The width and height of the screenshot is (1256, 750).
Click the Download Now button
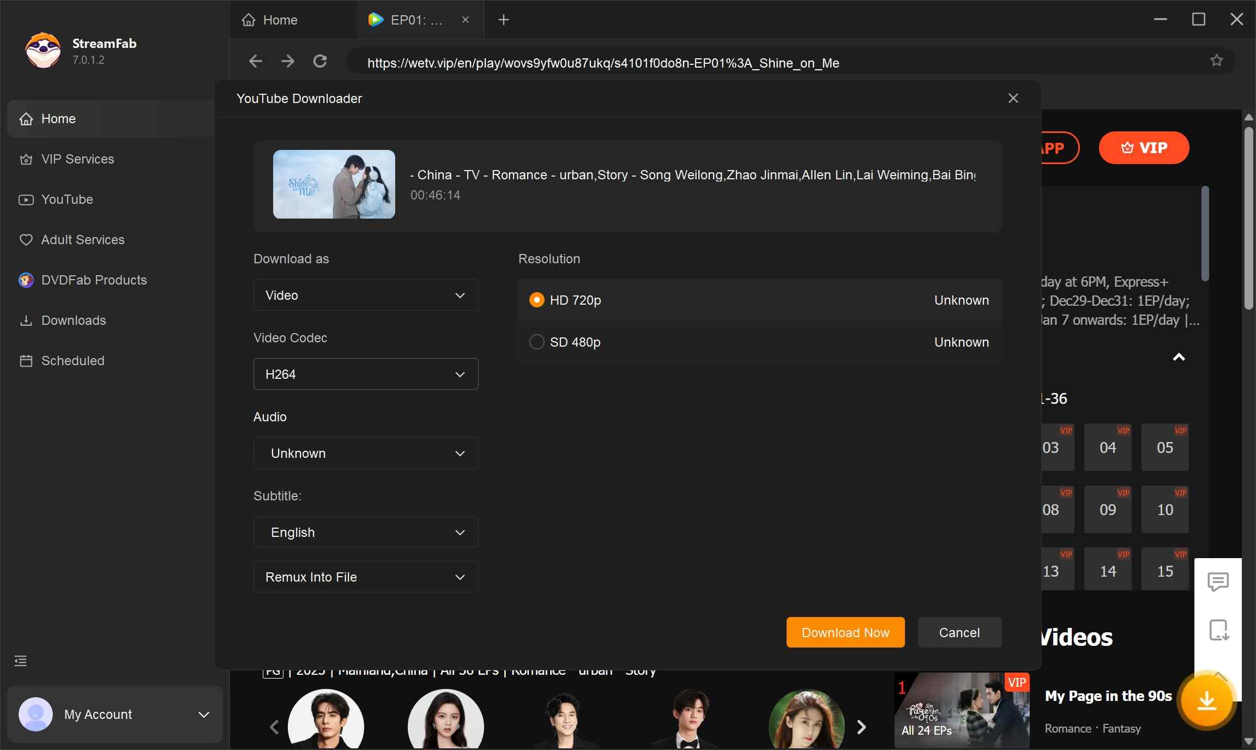click(x=846, y=632)
